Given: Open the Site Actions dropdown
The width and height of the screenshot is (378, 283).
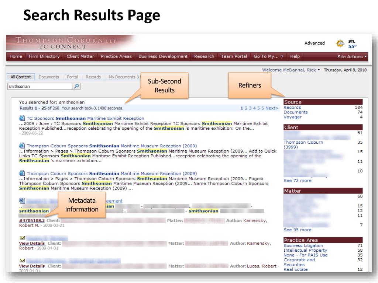Looking at the screenshot, I should (x=352, y=56).
